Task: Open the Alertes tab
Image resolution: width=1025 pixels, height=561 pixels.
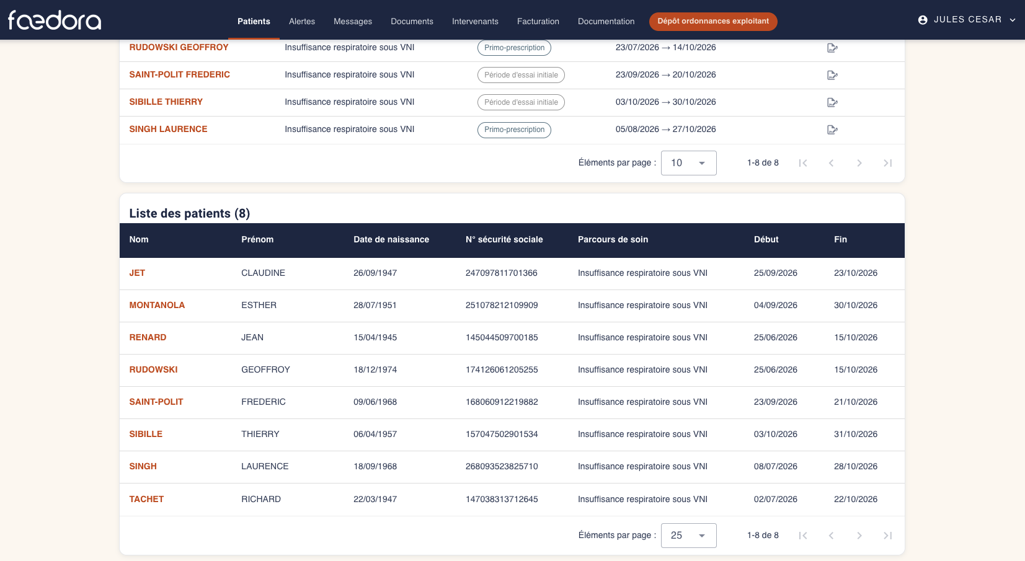Action: [x=302, y=21]
